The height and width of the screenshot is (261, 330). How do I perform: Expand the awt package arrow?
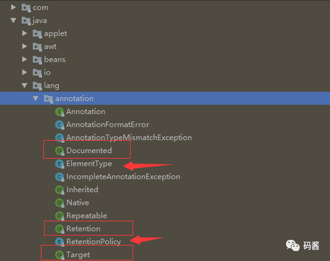click(x=25, y=46)
